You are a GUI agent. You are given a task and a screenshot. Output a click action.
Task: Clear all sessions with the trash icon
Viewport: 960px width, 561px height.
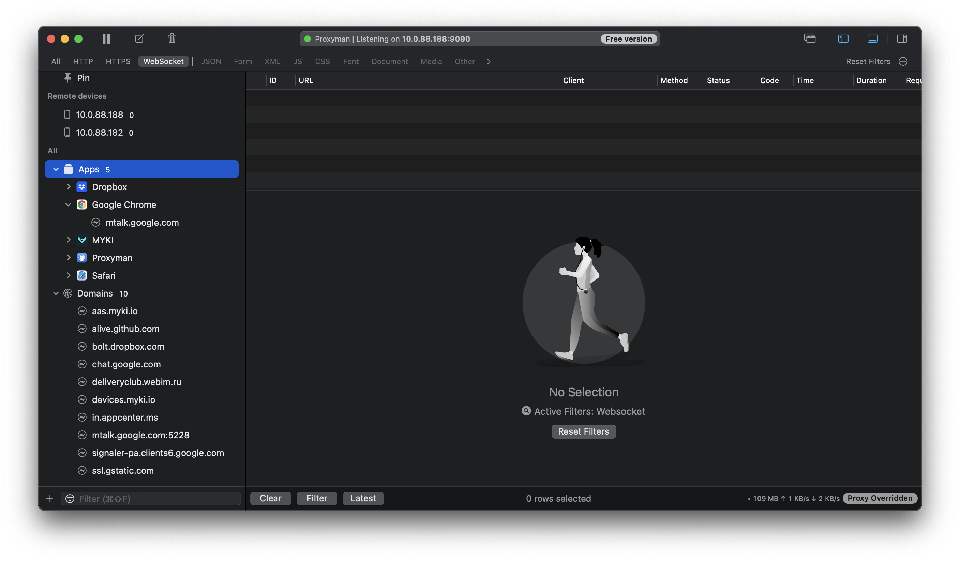pyautogui.click(x=171, y=39)
